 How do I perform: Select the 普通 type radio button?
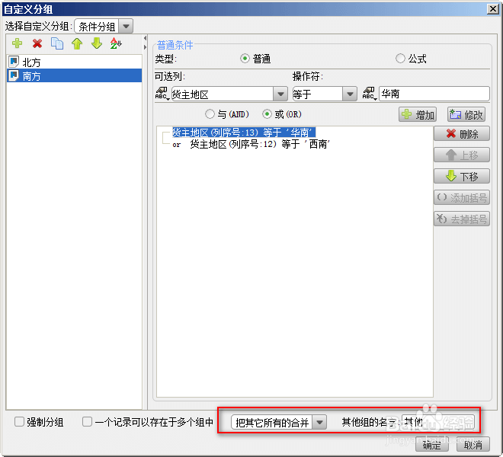245,59
